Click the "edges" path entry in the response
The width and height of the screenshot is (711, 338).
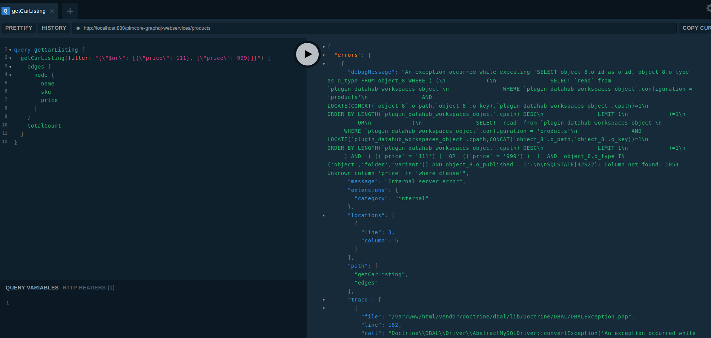[366, 283]
